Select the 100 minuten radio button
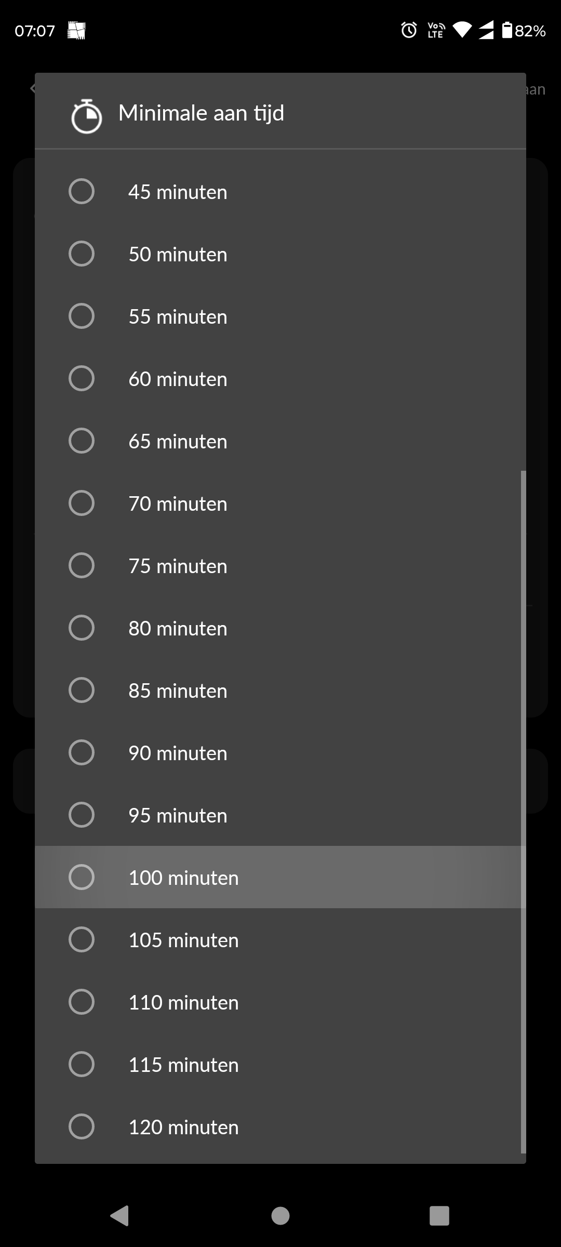The height and width of the screenshot is (1247, 561). (82, 877)
